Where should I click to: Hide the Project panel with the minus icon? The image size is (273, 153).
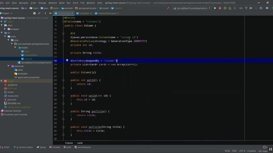(x=50, y=13)
